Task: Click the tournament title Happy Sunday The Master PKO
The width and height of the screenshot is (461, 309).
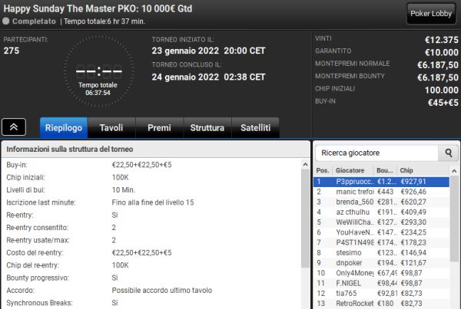Action: 98,8
